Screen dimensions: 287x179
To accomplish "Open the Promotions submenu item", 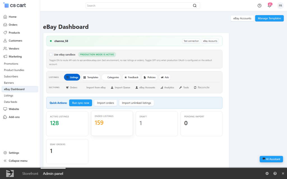I will tap(11, 63).
